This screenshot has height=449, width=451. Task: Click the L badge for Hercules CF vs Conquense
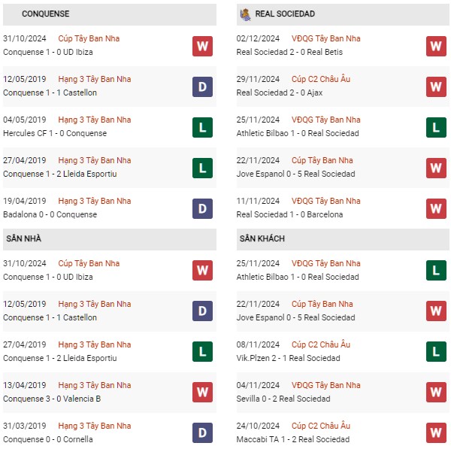coord(202,127)
